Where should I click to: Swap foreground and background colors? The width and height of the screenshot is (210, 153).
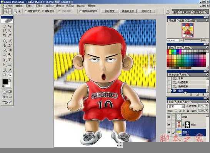(10, 80)
